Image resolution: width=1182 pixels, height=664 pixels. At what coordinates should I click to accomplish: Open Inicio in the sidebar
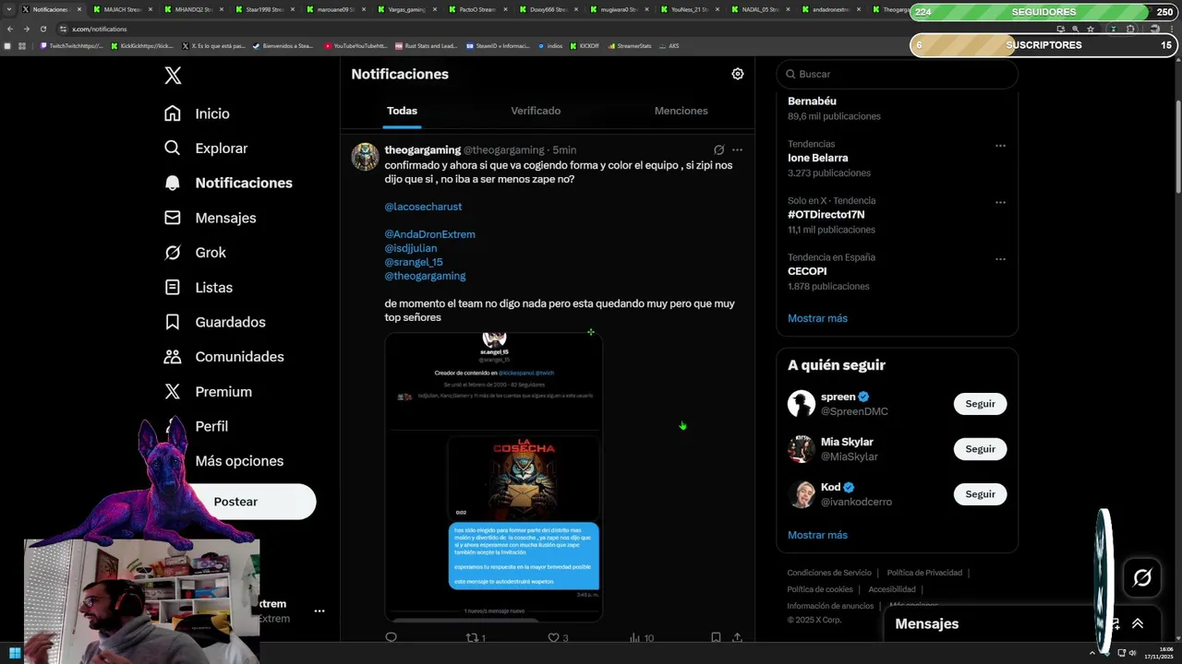pyautogui.click(x=197, y=113)
